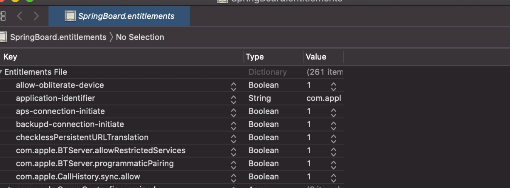This screenshot has width=510, height=188.
Task: Open key stepper for checklessPersistentURLTranslation
Action: (233, 139)
